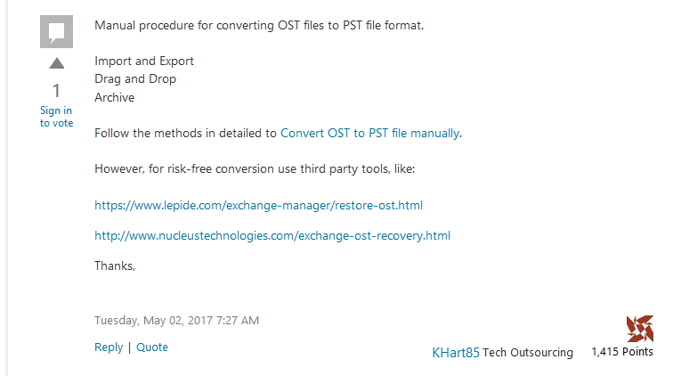Open KHart85's user profile
Screen dimensions: 673x376
(x=456, y=352)
